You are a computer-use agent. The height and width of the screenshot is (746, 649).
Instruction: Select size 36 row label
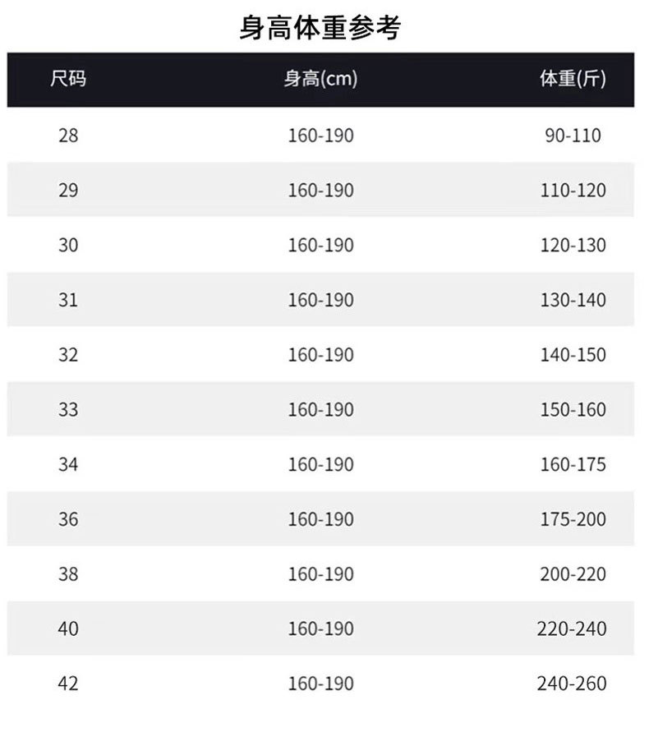point(68,519)
